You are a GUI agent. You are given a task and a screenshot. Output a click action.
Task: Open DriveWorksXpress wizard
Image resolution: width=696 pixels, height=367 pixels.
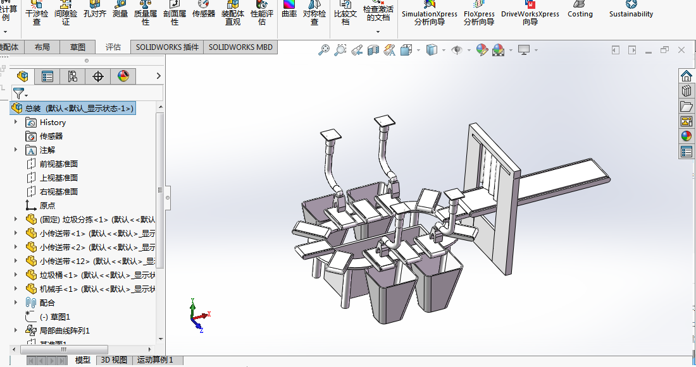coord(530,13)
